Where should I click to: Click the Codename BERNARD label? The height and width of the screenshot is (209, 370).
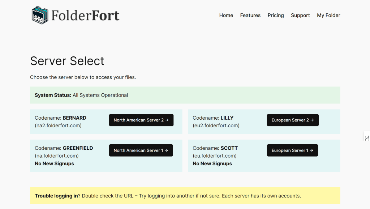[x=60, y=118]
